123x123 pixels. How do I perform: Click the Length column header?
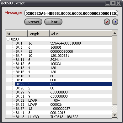click(39, 34)
